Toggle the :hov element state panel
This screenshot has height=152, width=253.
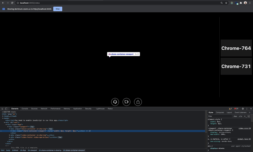coord(235,116)
